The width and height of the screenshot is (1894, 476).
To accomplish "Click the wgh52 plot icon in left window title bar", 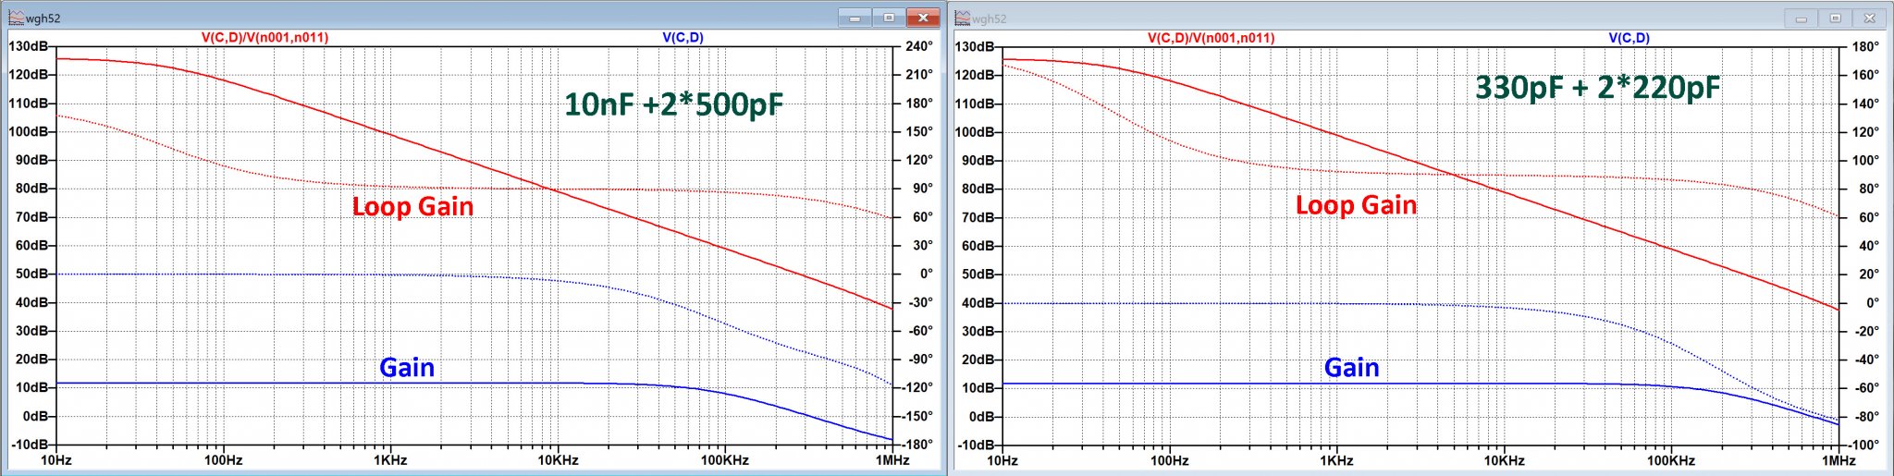I will pos(16,18).
